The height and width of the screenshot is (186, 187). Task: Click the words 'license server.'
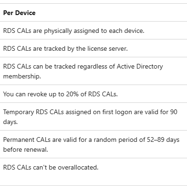pos(107,48)
